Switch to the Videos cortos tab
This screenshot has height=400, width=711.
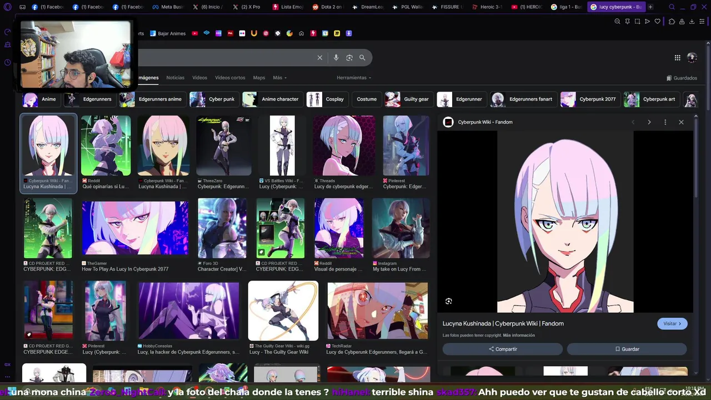pos(230,78)
